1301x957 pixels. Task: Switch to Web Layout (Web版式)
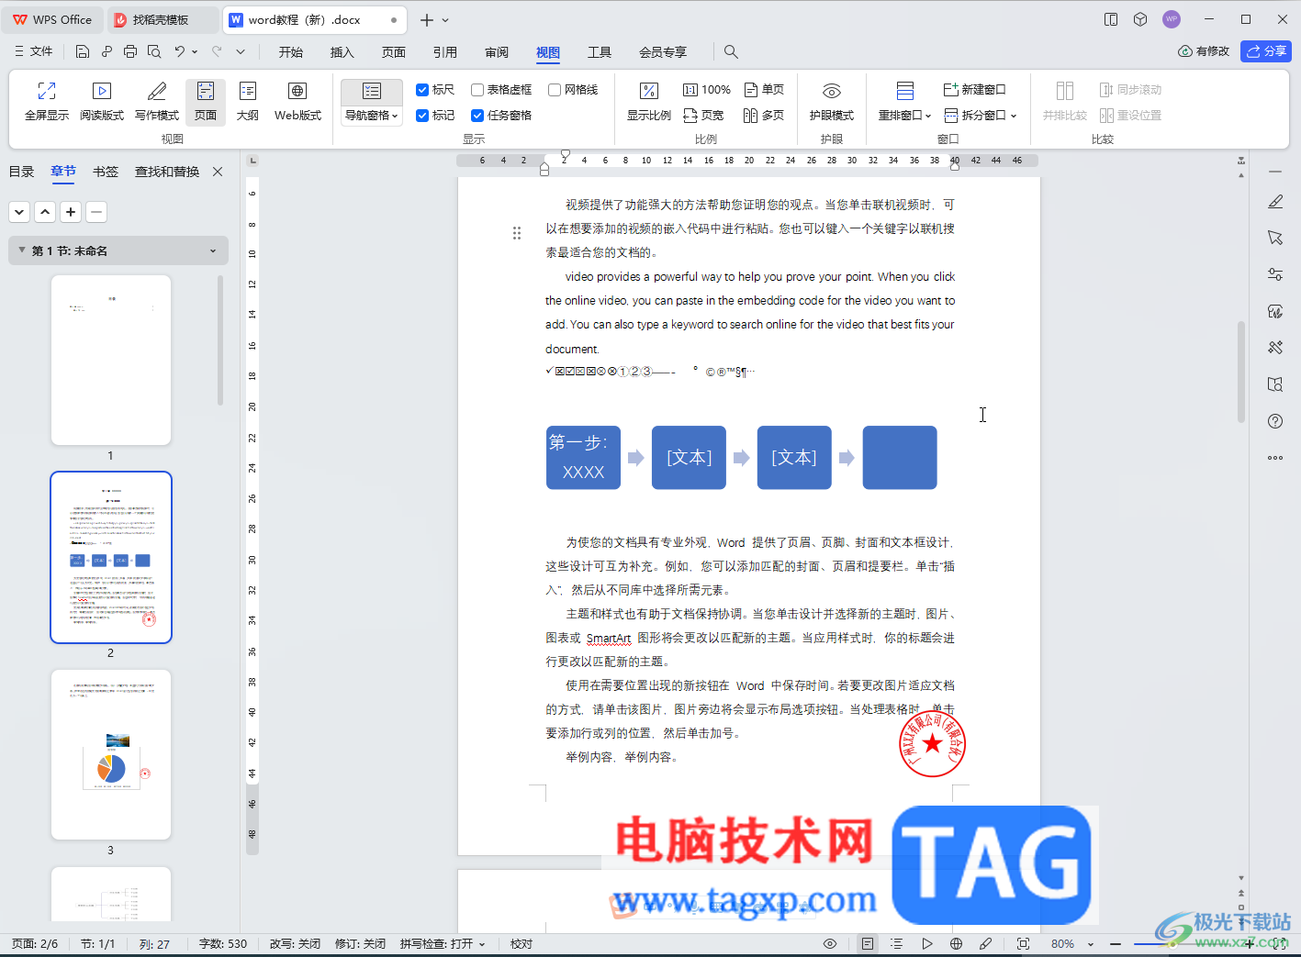297,101
